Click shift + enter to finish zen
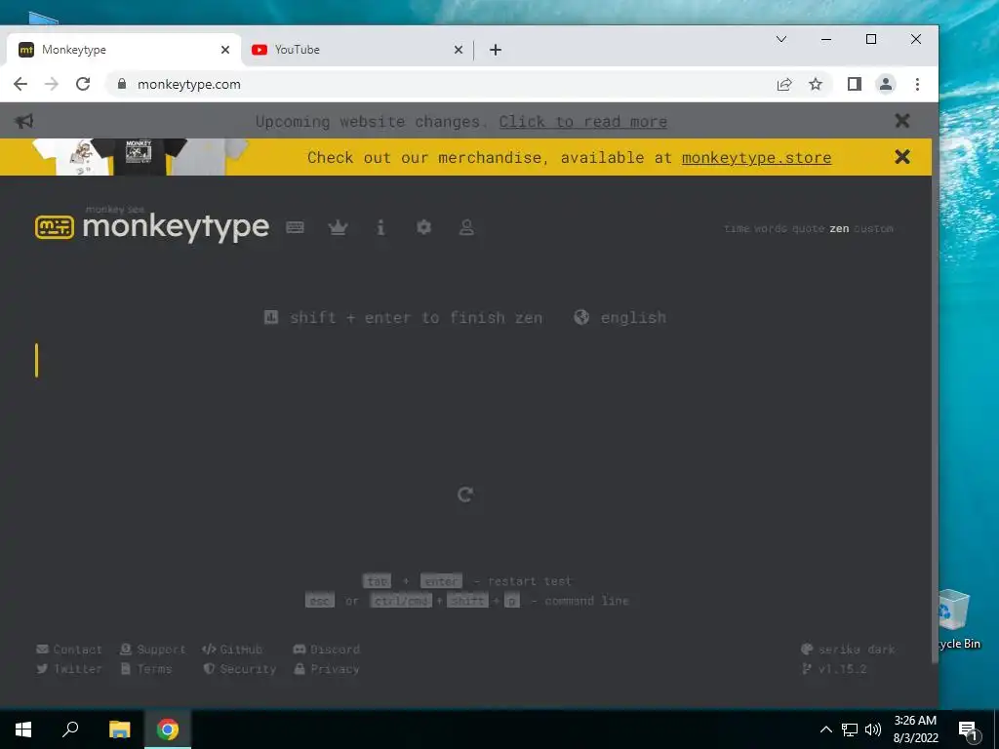The height and width of the screenshot is (749, 999). pos(403,317)
